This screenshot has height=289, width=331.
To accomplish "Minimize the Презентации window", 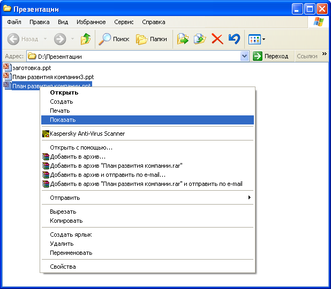I will (297, 9).
